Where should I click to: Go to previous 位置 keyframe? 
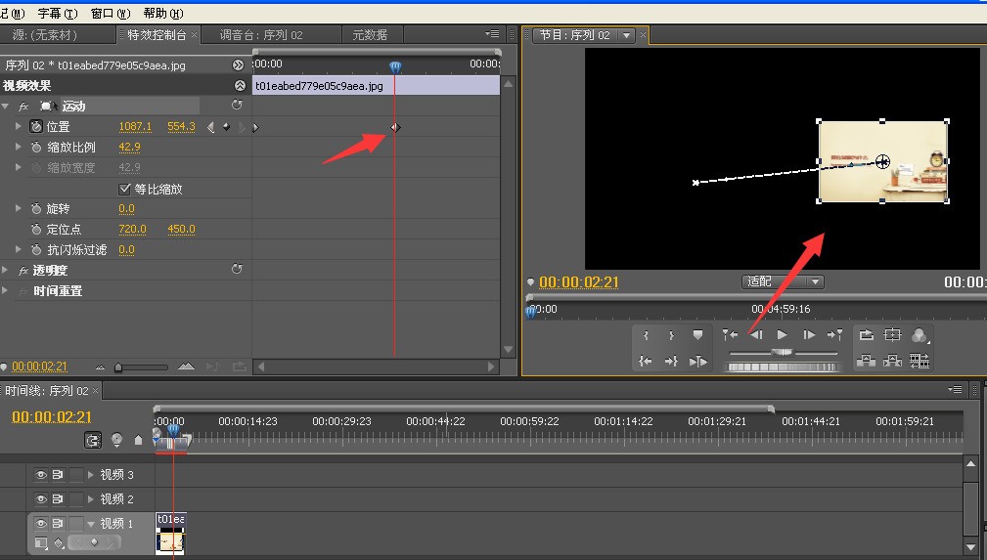211,127
